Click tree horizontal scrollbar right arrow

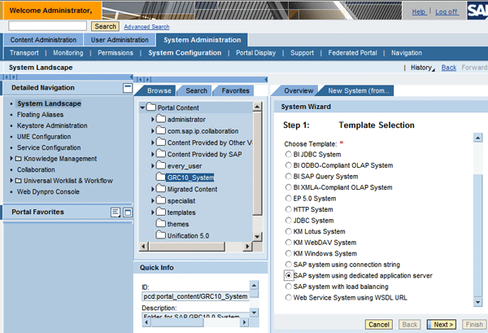(x=247, y=247)
